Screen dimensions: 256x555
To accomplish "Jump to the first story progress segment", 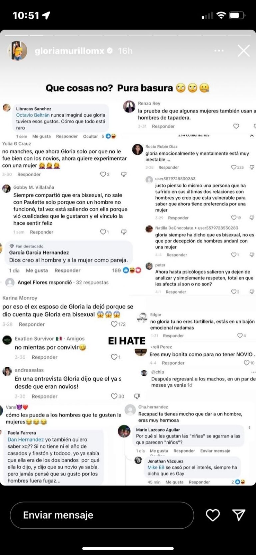I will pyautogui.click(x=16, y=35).
